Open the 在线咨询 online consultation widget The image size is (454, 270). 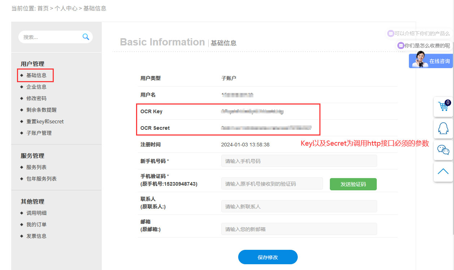click(x=431, y=61)
